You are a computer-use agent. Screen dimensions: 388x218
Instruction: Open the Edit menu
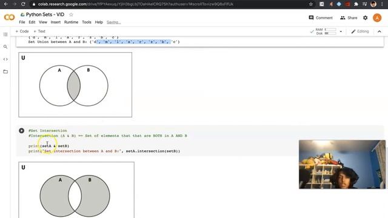coord(32,22)
